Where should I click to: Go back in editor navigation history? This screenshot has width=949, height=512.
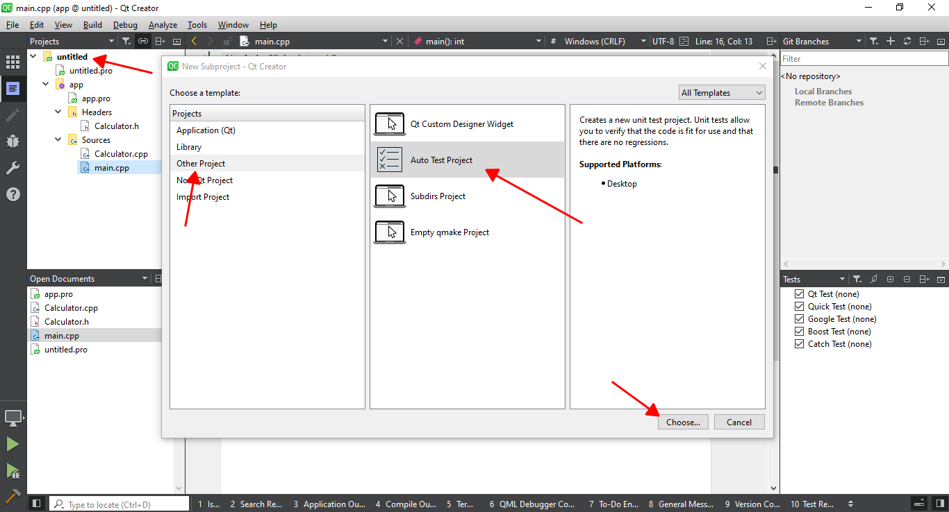(194, 42)
